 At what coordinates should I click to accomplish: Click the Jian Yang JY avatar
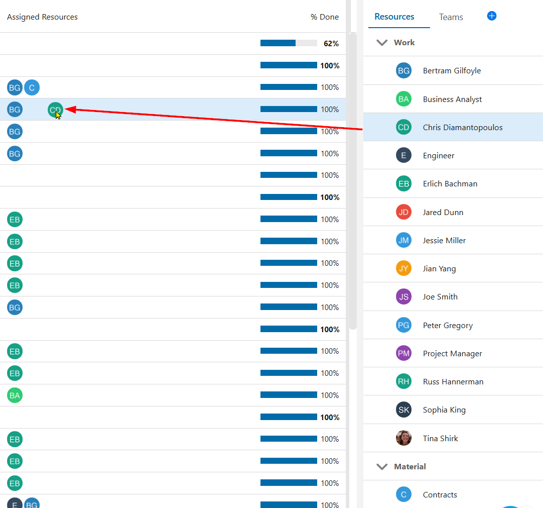(403, 268)
